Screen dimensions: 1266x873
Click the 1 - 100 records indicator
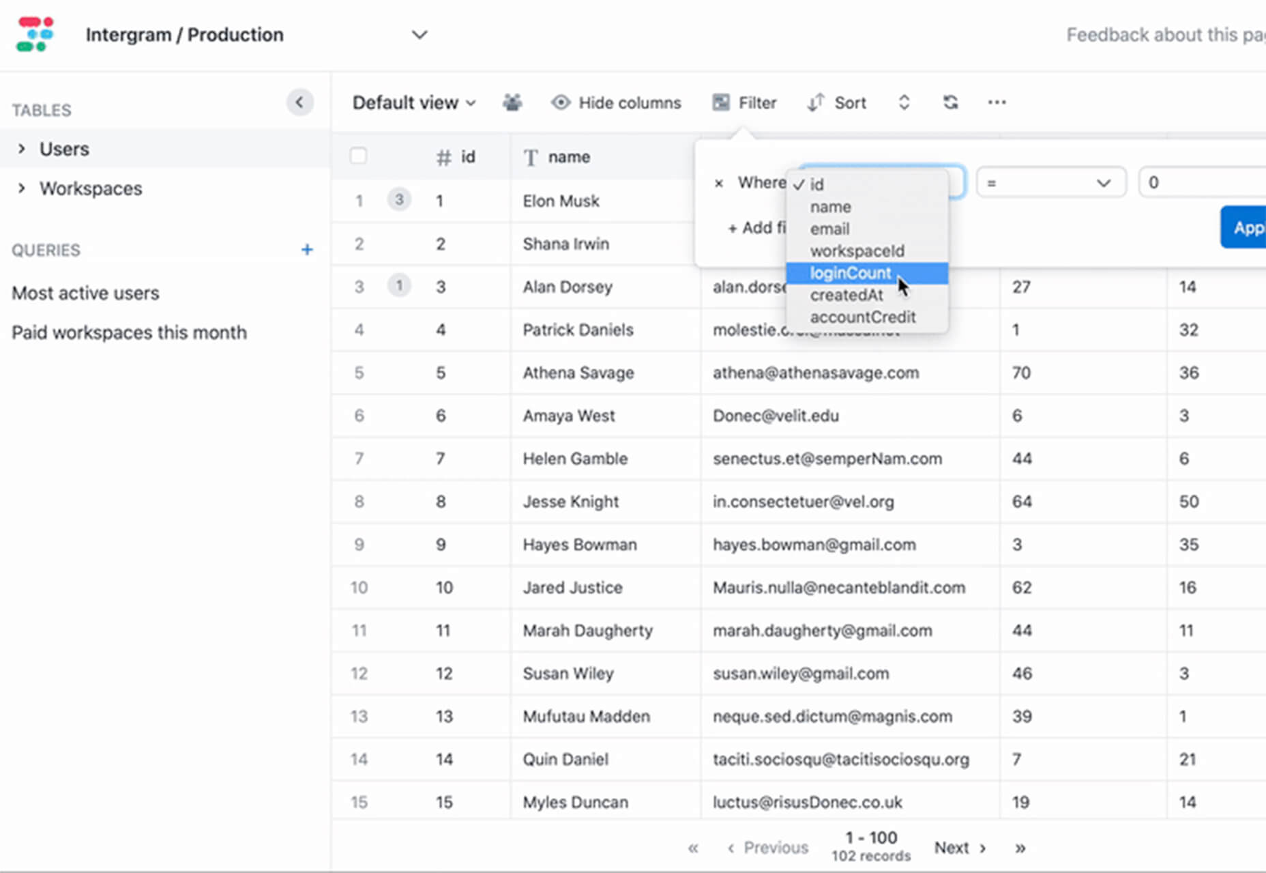pyautogui.click(x=871, y=846)
